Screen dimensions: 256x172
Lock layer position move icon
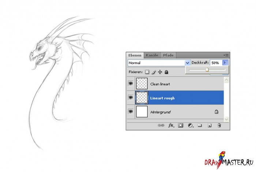click(x=160, y=72)
